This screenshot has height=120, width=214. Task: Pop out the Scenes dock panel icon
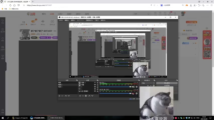tap(77, 80)
